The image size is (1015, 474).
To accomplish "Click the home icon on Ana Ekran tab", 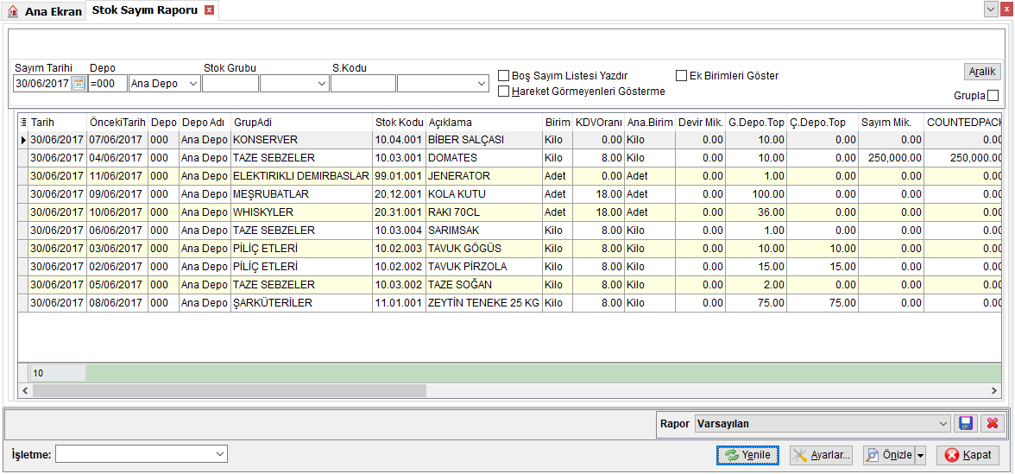I will [12, 12].
